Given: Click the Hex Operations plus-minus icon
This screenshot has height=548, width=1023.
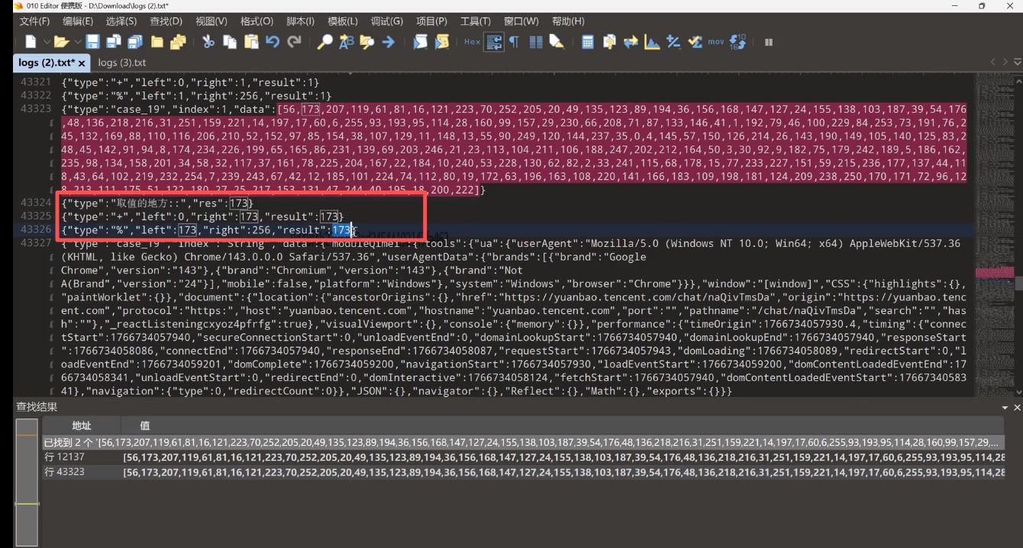Looking at the screenshot, I should [x=673, y=42].
